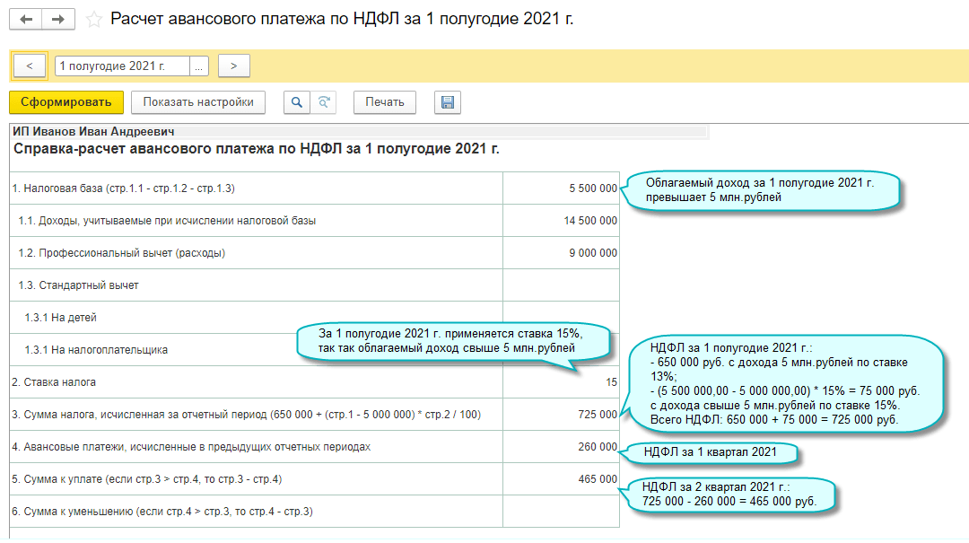Save report using floppy disk icon
The width and height of the screenshot is (969, 543).
[x=447, y=102]
